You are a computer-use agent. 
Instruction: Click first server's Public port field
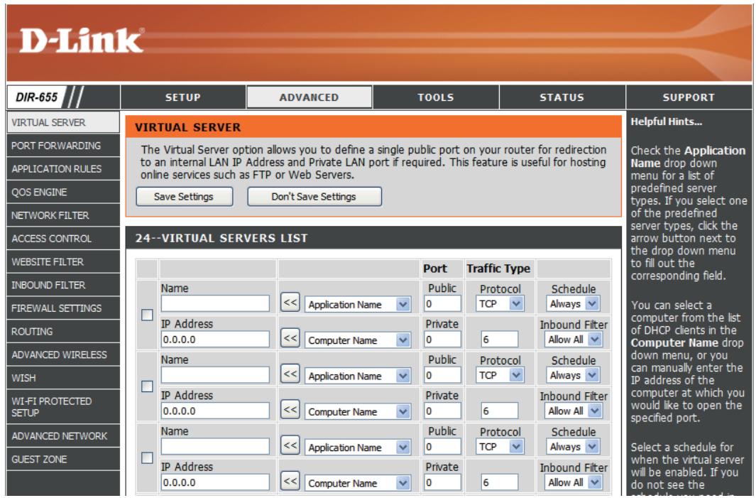pos(443,303)
